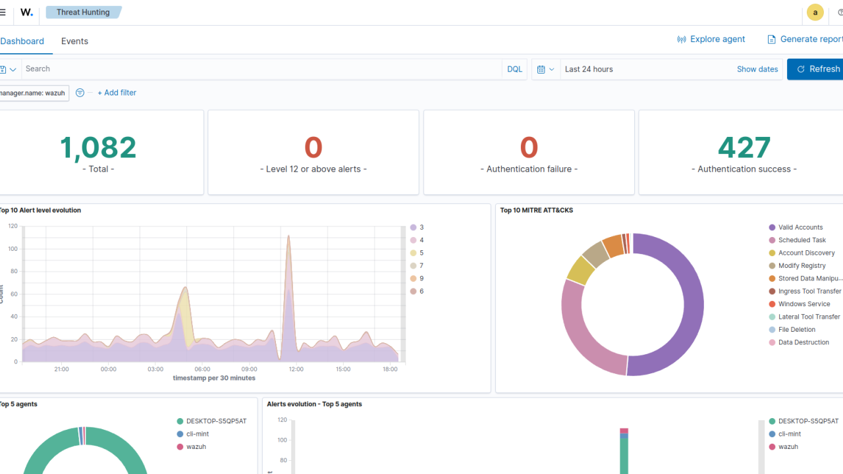
Task: Toggle level 7 legend entry
Action: pos(418,266)
